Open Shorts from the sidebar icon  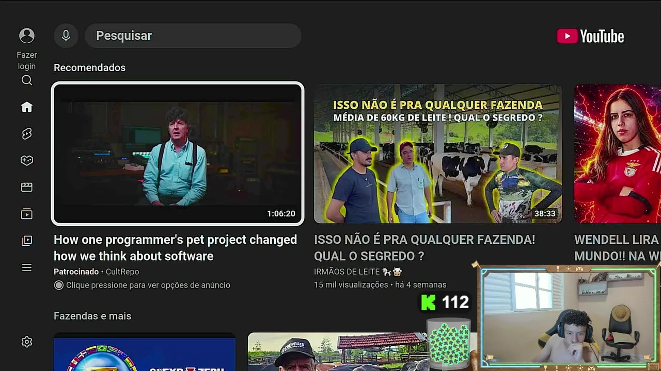[x=27, y=133]
